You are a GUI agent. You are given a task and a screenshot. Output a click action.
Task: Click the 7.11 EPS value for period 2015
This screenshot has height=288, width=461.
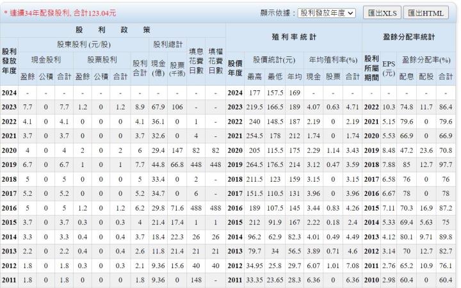(x=389, y=208)
